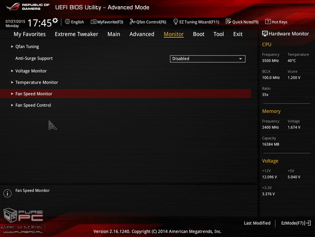The height and width of the screenshot is (237, 315).
Task: Click the +5V reading 5.040 V
Action: click(294, 177)
